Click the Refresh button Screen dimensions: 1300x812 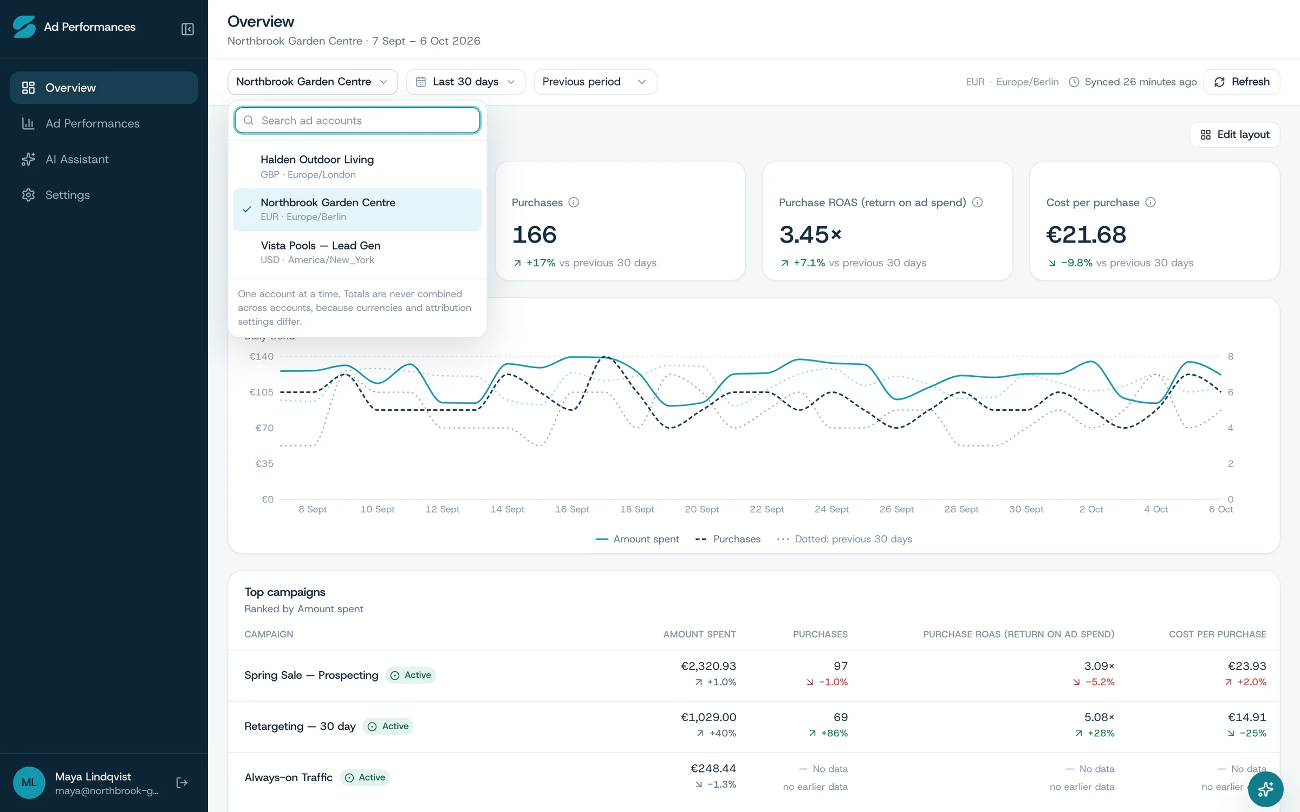tap(1241, 82)
